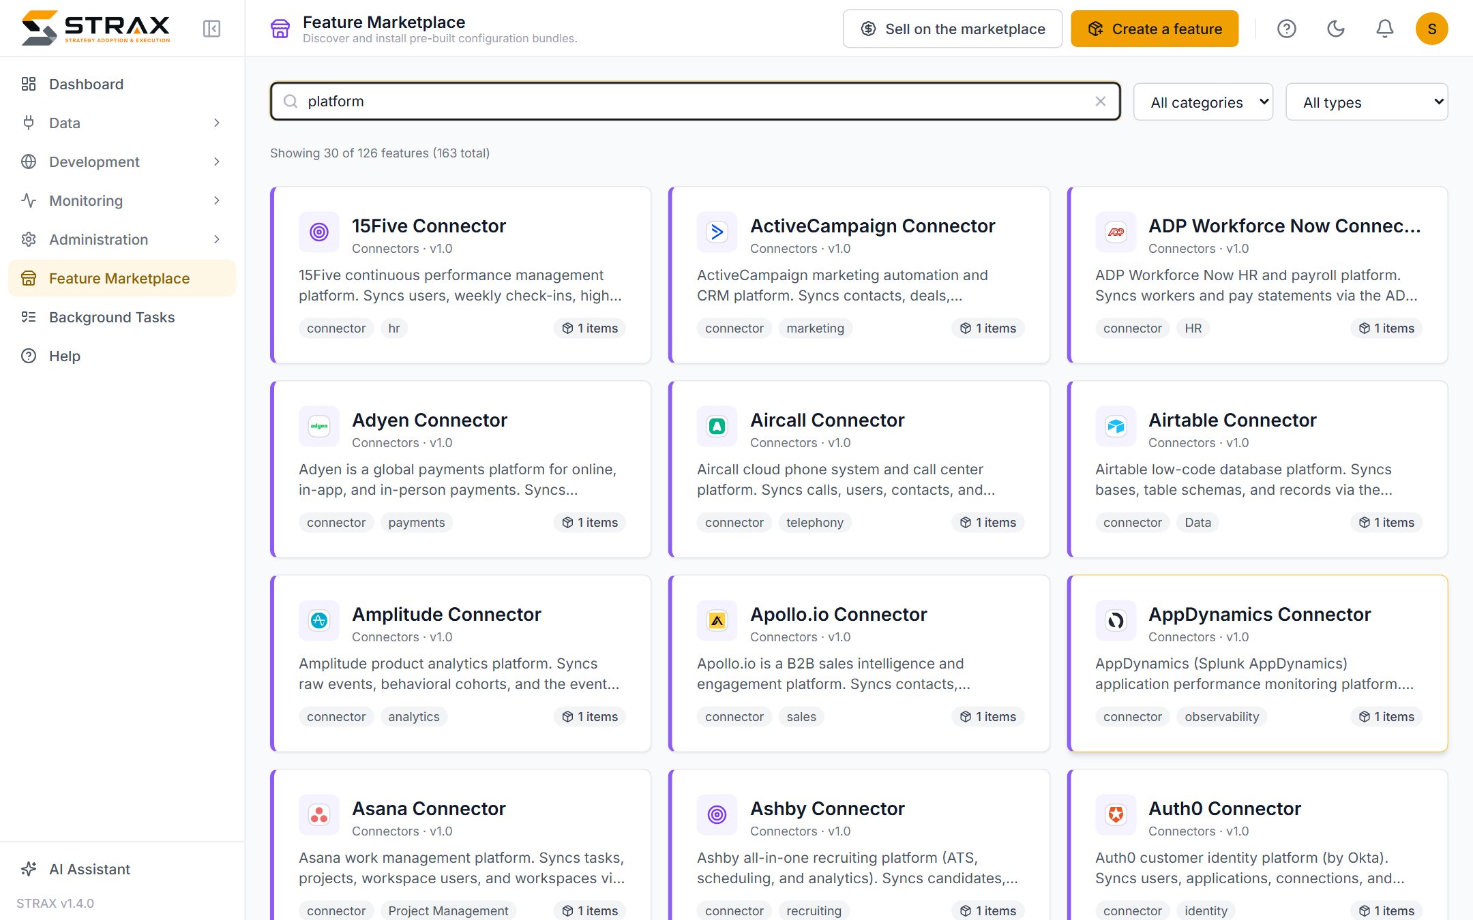Viewport: 1473px width, 920px height.
Task: Open the Adyen Connector card title
Action: pyautogui.click(x=430, y=420)
